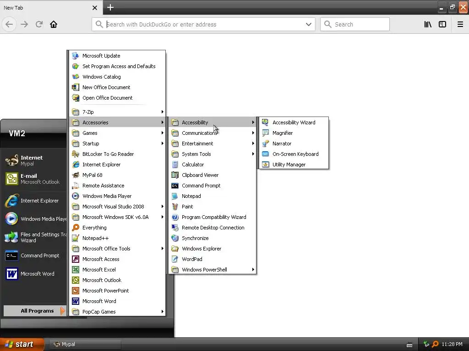The image size is (469, 351).
Task: Open E-mail Microsoft Outlook pinned item
Action: pos(34,179)
